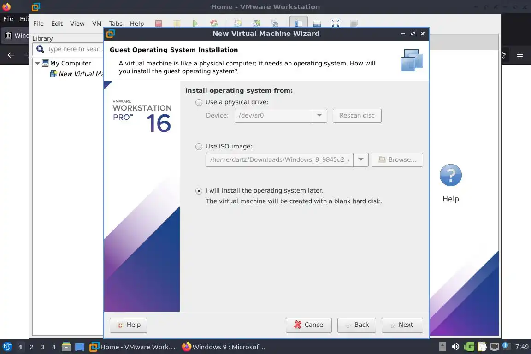Open the /dev/sr0 Device dropdown
531x354 pixels.
[x=319, y=116]
